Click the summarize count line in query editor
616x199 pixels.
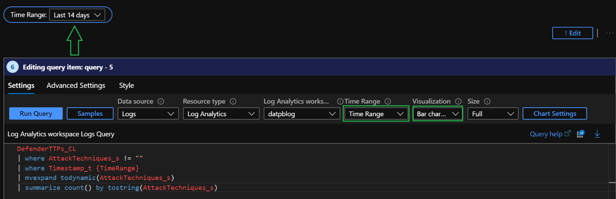click(x=121, y=188)
